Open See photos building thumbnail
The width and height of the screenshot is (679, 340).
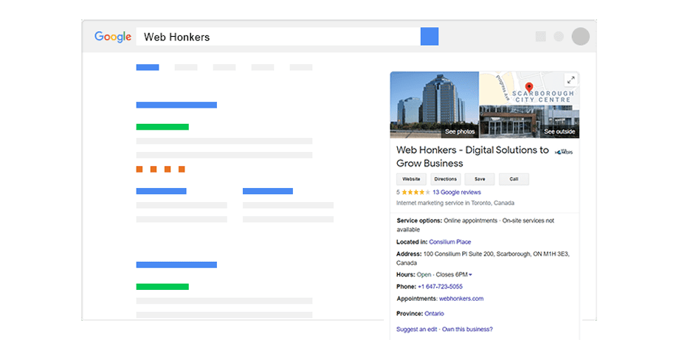click(x=434, y=105)
